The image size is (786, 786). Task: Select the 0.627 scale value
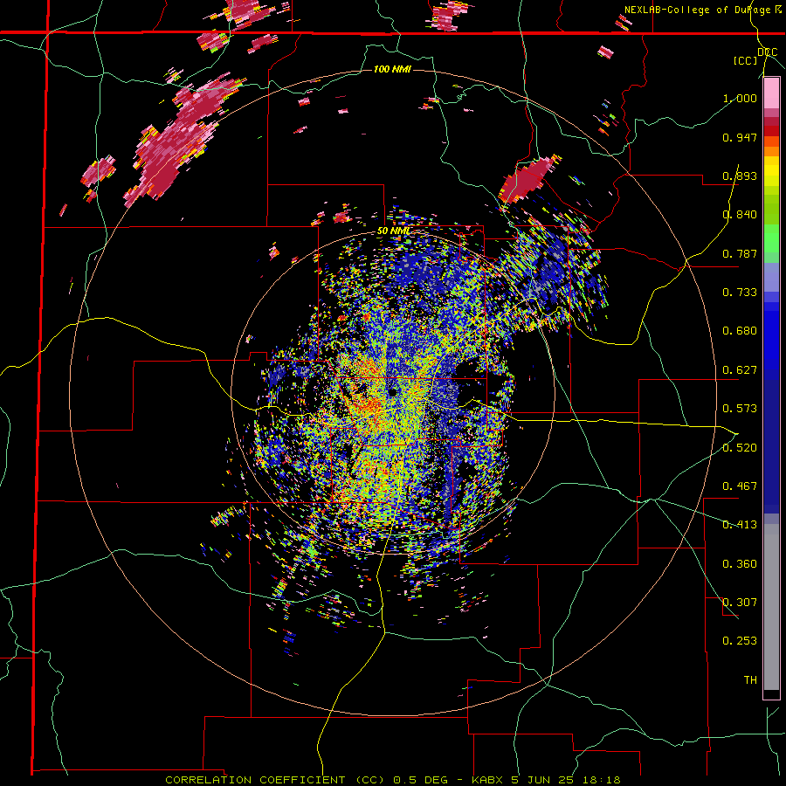[740, 370]
